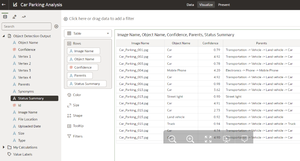Screen dimensions: 300x161
Task: Open the Visualizations panel chart icon
Action: [14, 17]
